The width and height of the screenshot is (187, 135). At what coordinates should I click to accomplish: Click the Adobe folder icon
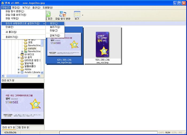point(22,69)
